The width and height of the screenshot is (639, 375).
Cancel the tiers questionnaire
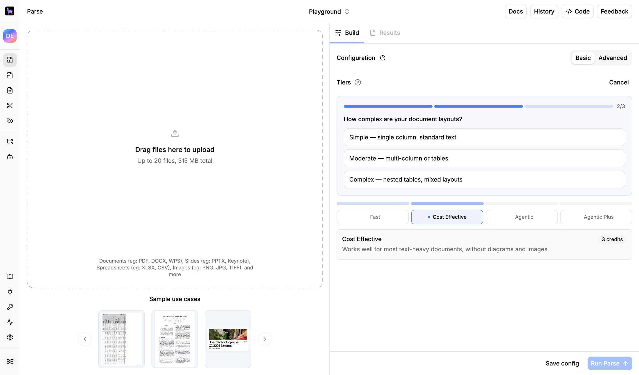tap(619, 83)
